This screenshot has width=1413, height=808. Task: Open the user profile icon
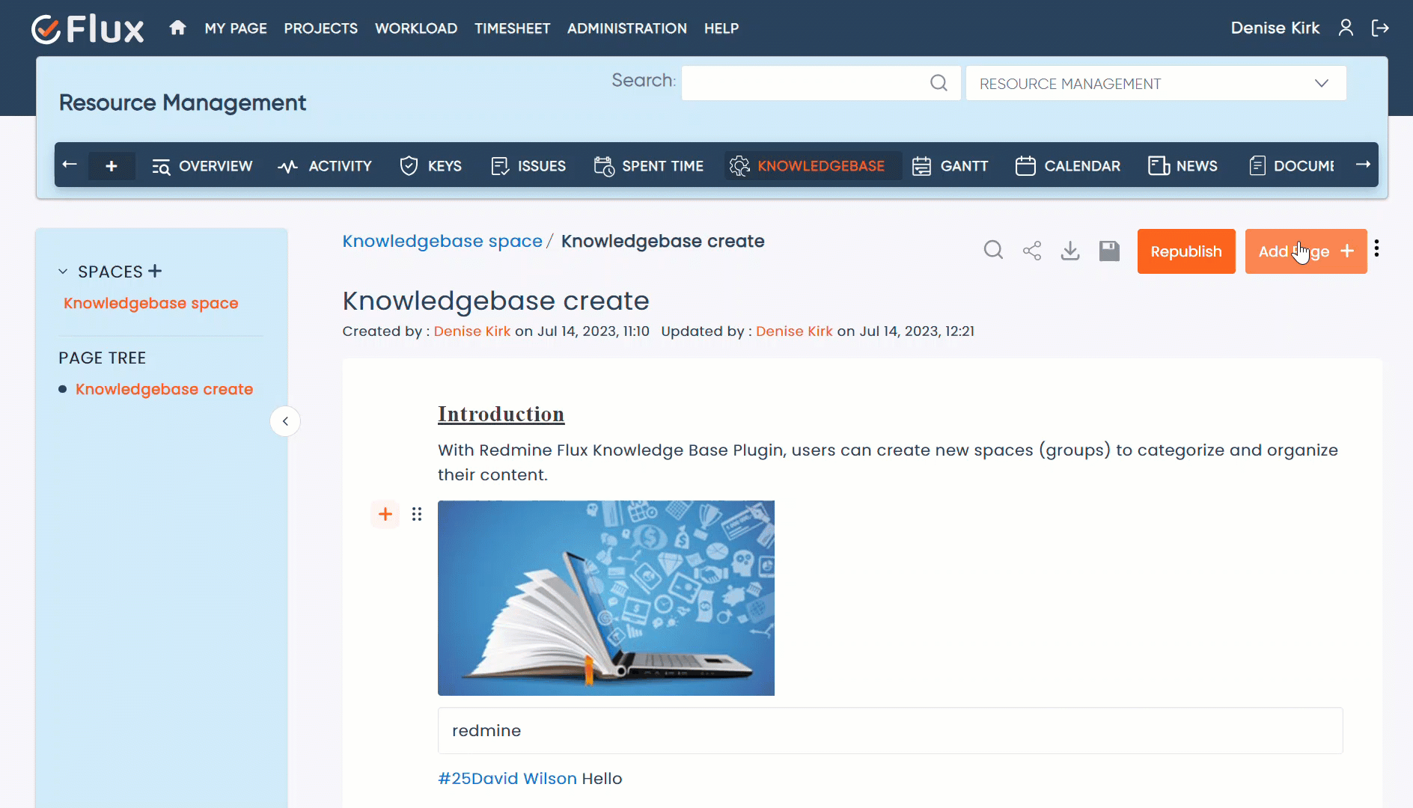[x=1346, y=28]
